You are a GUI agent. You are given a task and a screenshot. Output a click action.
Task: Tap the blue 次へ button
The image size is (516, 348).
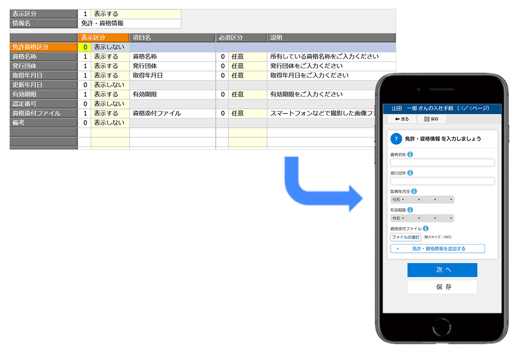[x=442, y=270]
